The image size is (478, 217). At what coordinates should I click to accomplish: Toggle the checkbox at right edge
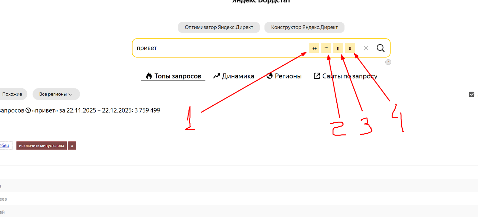tap(471, 94)
